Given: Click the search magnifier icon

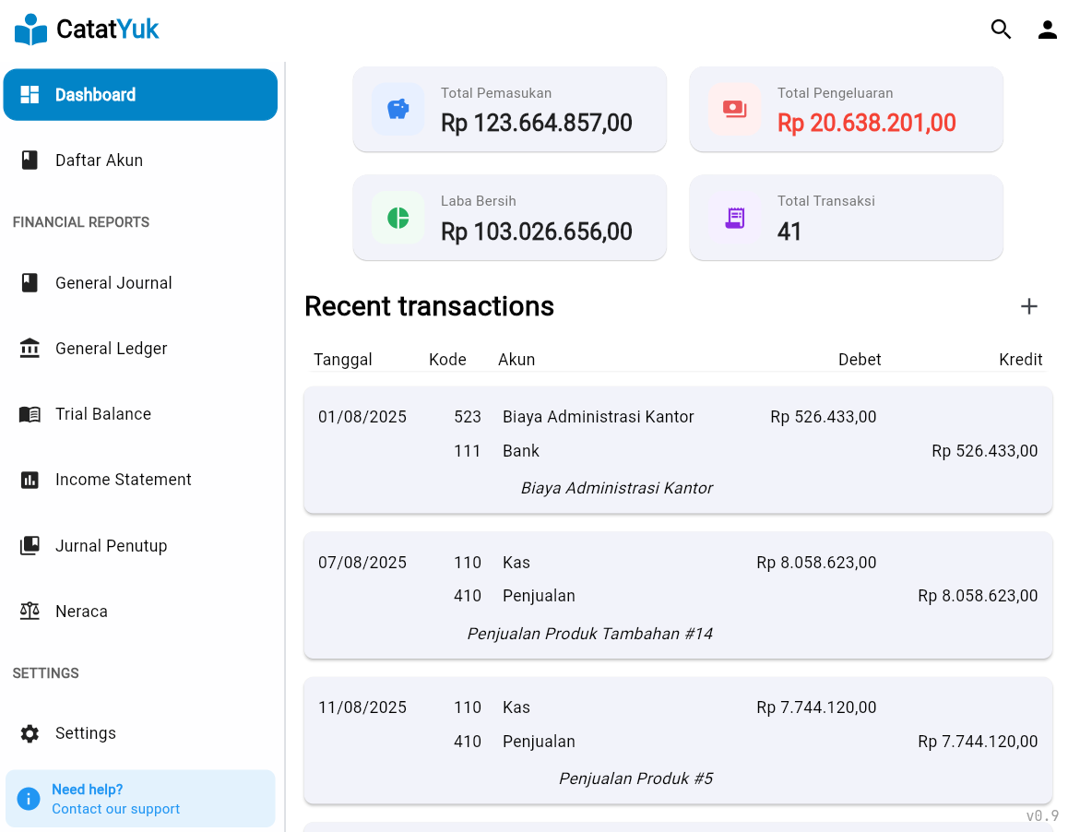Looking at the screenshot, I should (x=1001, y=30).
